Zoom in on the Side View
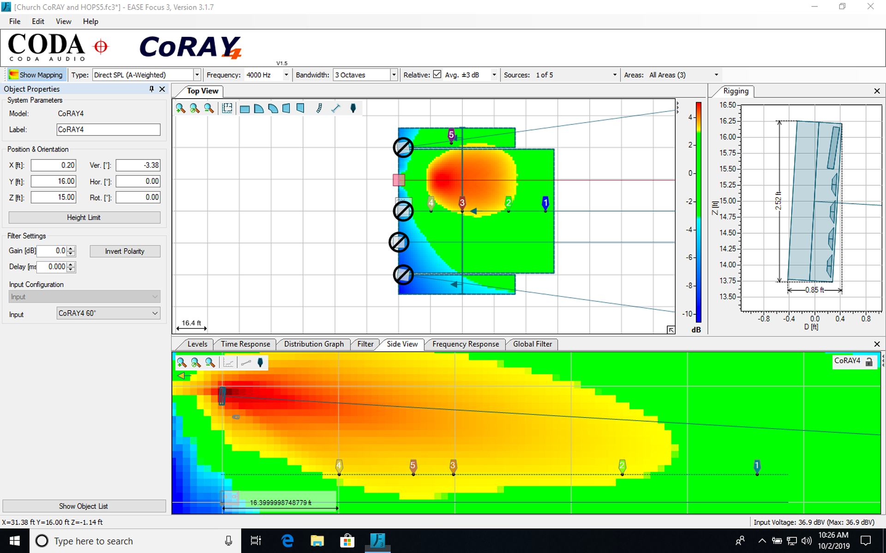This screenshot has width=886, height=553. [x=182, y=363]
